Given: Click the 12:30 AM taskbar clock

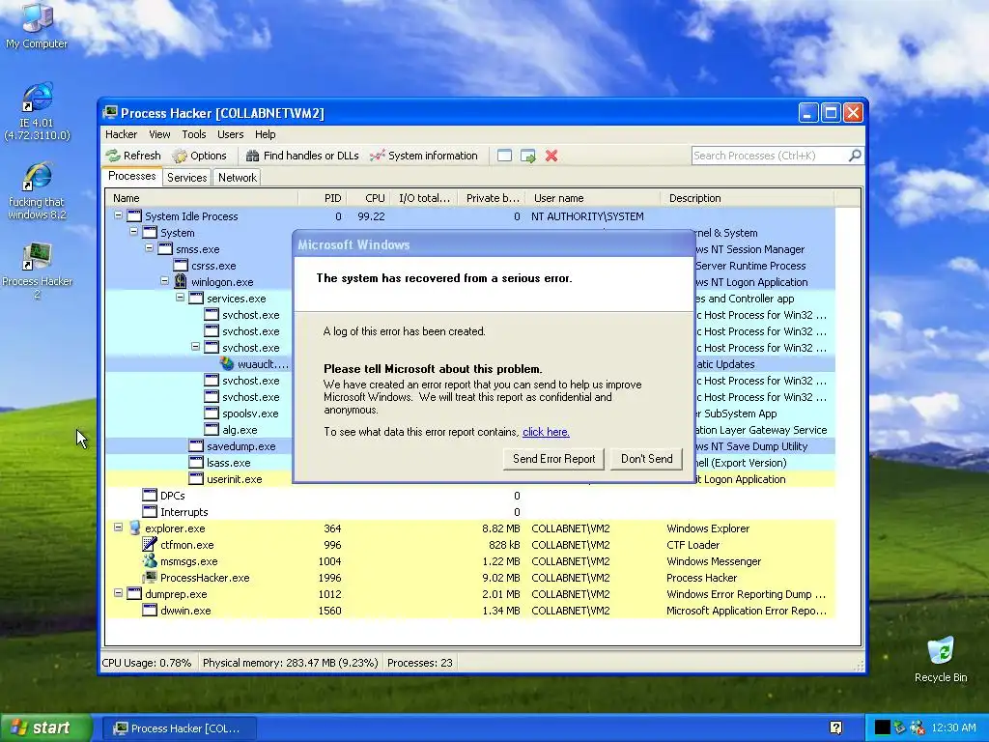Looking at the screenshot, I should click(953, 728).
